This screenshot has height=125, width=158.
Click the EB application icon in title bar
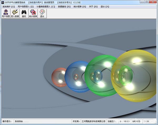[x=2, y=2]
